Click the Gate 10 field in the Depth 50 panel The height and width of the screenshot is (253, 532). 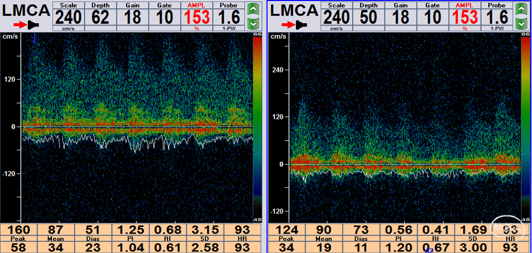click(x=432, y=17)
